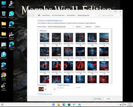Image resolution: width=133 pixels, height=107 pixels.
Task: Launch IObit Unlocker desktop icon
Action: coord(4,87)
